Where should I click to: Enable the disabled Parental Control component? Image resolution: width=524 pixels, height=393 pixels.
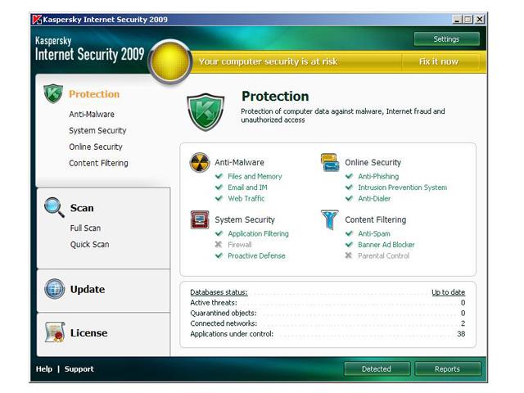coord(382,255)
